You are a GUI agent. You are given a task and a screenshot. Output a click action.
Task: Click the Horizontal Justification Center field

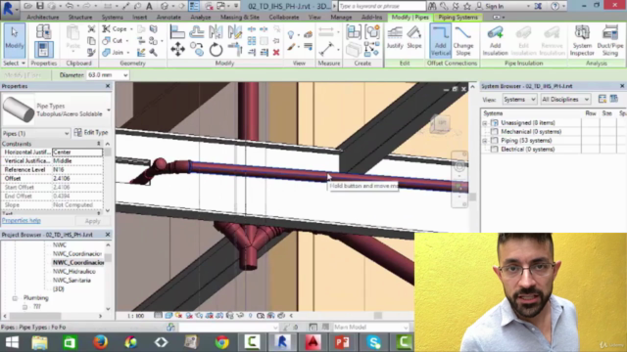[77, 153]
